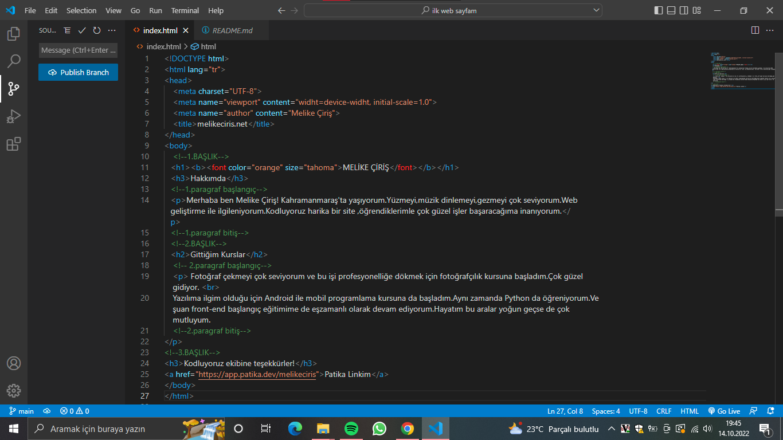Toggle the bottom panel visibility
The image size is (783, 440).
[671, 10]
